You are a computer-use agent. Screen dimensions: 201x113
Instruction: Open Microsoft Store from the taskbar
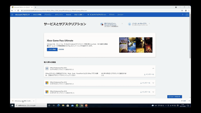point(68,105)
